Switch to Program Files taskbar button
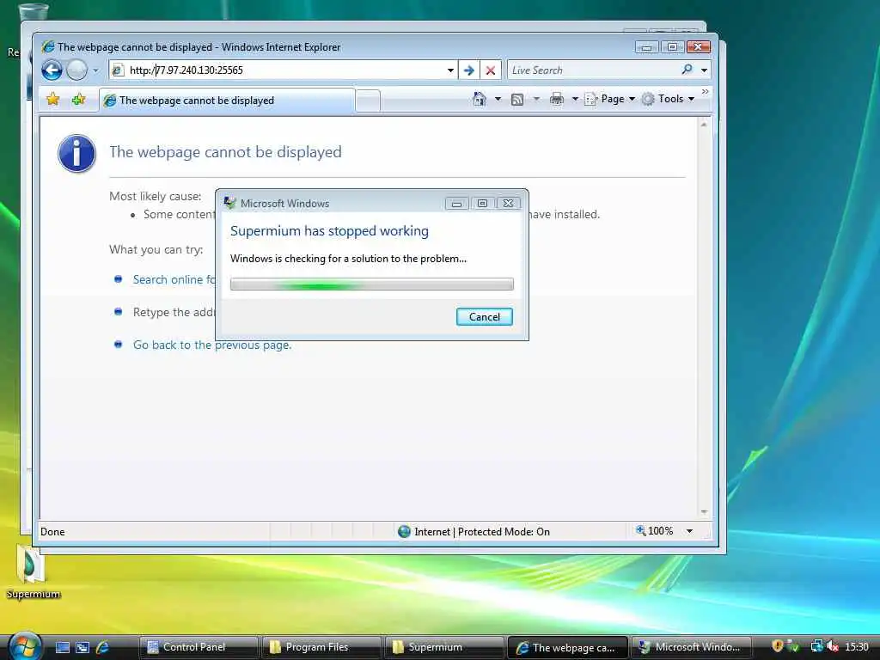The height and width of the screenshot is (660, 880). [x=321, y=647]
